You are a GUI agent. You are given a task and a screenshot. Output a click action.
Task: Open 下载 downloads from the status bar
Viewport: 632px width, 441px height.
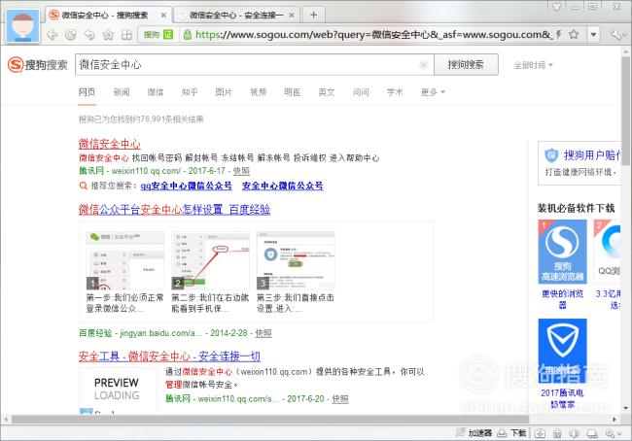tap(511, 433)
